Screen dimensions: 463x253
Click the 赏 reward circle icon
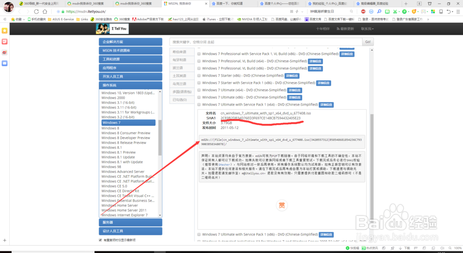(x=282, y=205)
